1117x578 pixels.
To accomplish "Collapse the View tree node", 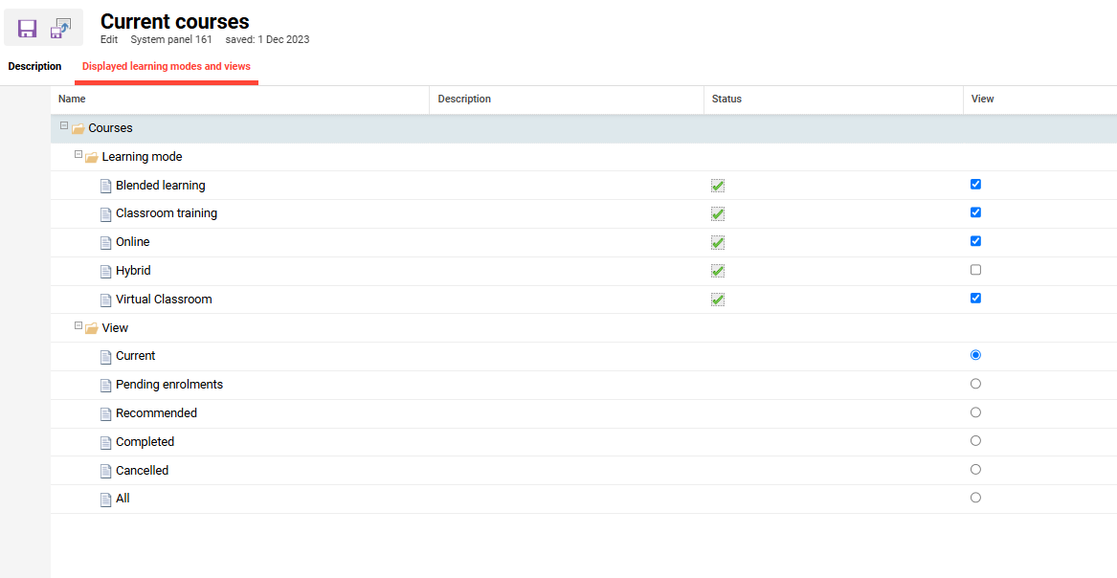I will pyautogui.click(x=78, y=326).
